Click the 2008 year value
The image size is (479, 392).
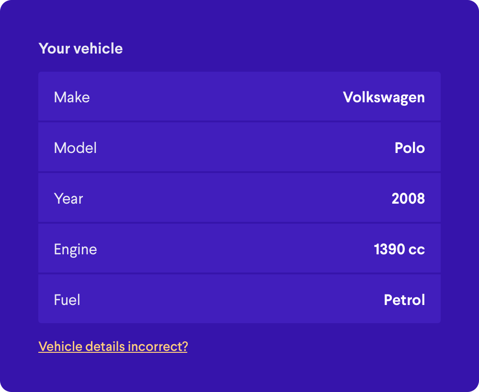(x=408, y=198)
